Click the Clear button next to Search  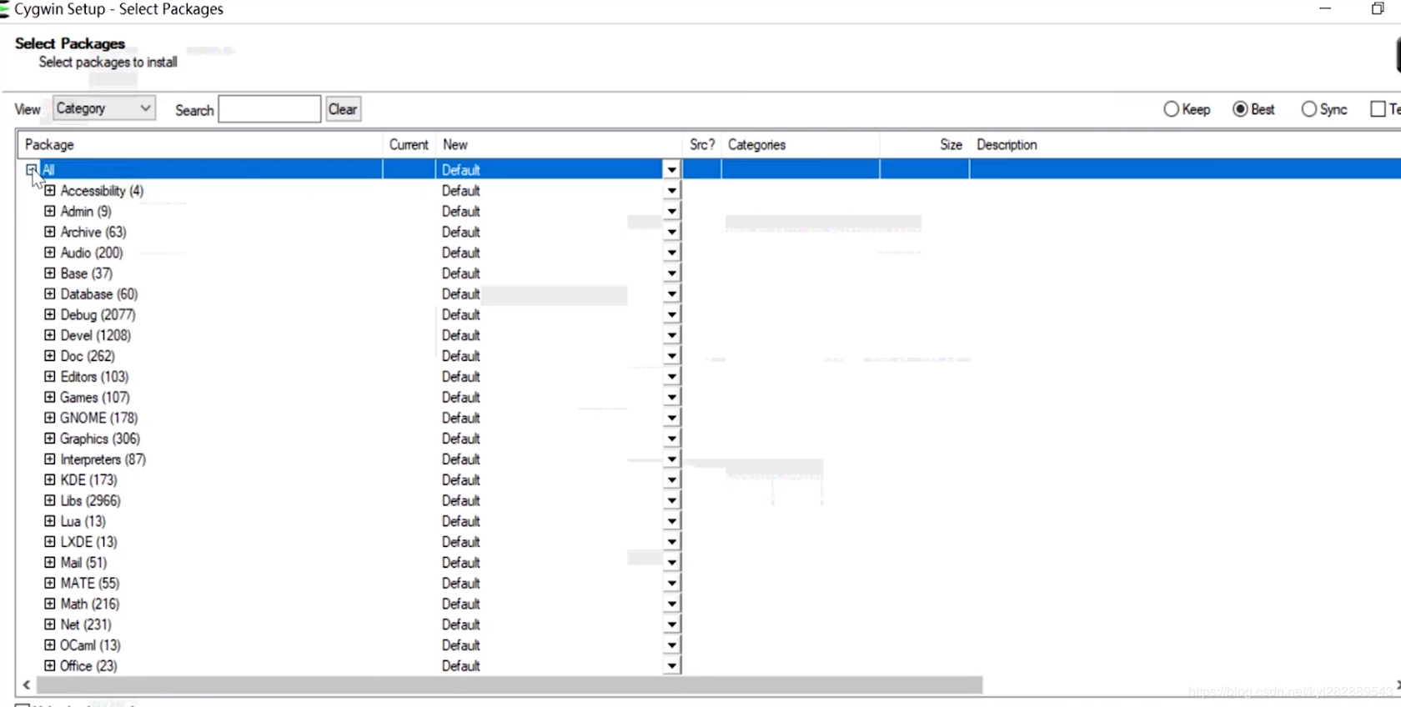tap(343, 109)
